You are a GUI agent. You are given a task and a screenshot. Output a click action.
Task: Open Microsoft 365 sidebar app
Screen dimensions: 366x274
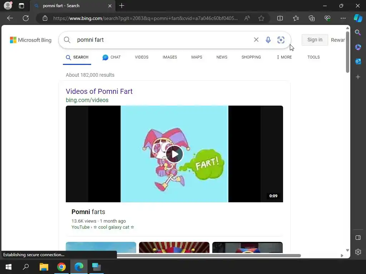click(358, 47)
